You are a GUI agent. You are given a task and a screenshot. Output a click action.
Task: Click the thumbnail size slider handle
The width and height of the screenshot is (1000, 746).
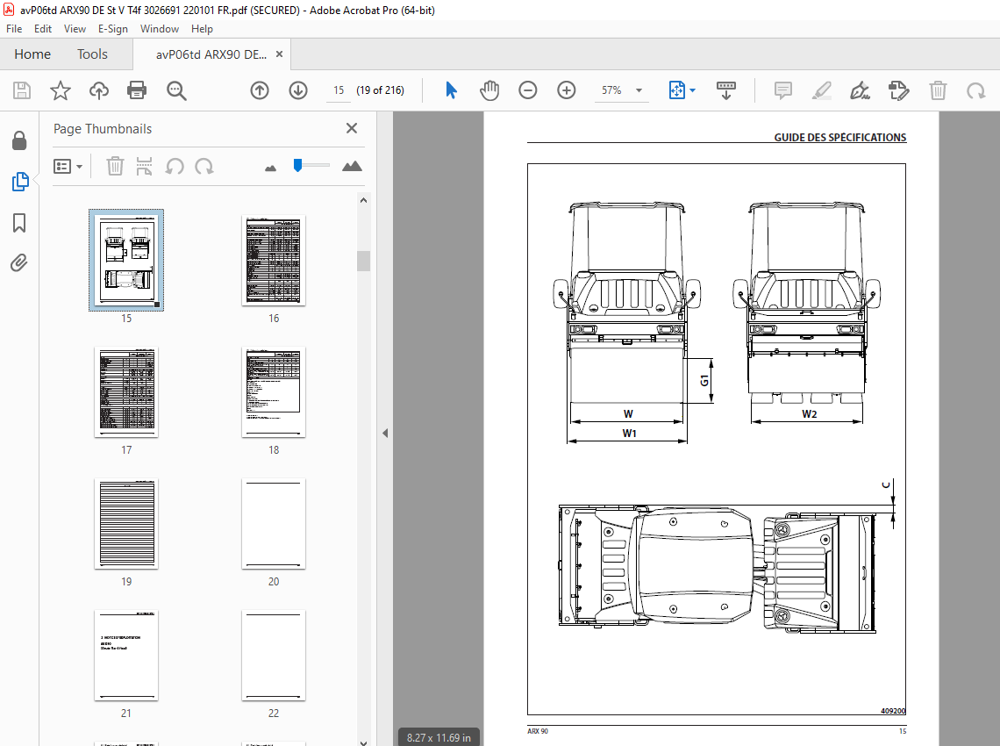click(x=298, y=165)
